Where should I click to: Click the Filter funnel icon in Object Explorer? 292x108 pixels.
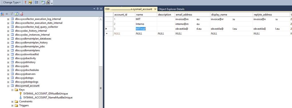[11, 14]
